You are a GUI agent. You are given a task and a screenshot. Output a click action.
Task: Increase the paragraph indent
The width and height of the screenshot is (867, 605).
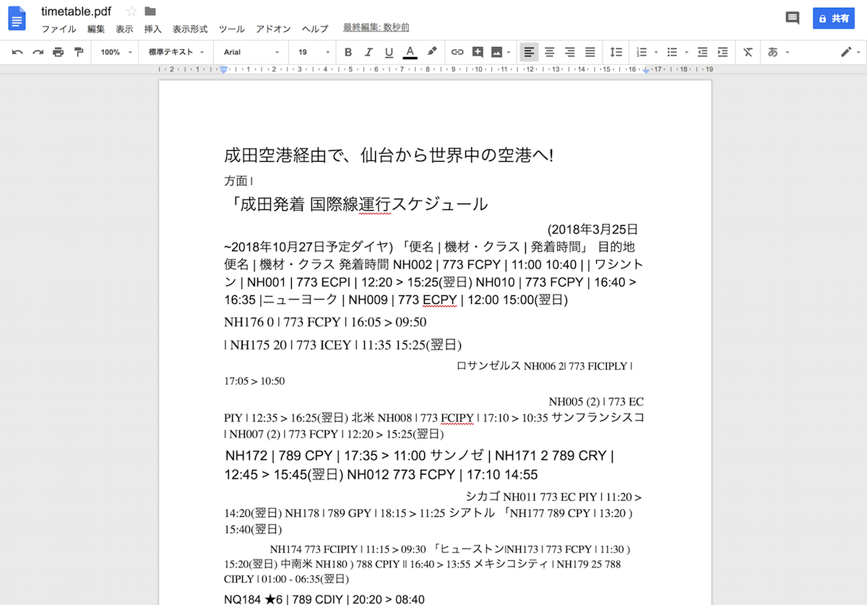[x=722, y=52]
